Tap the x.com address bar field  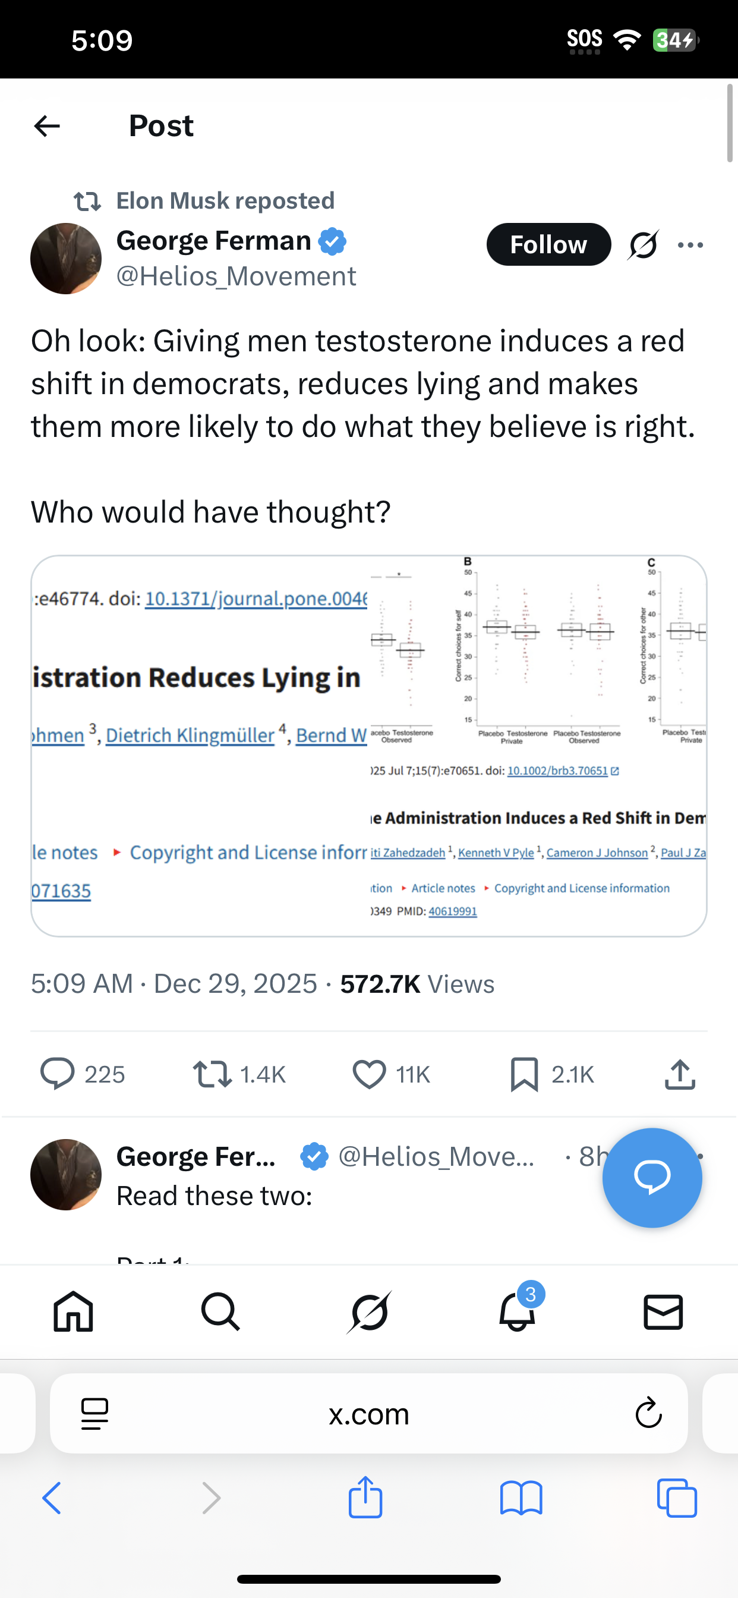(x=369, y=1414)
